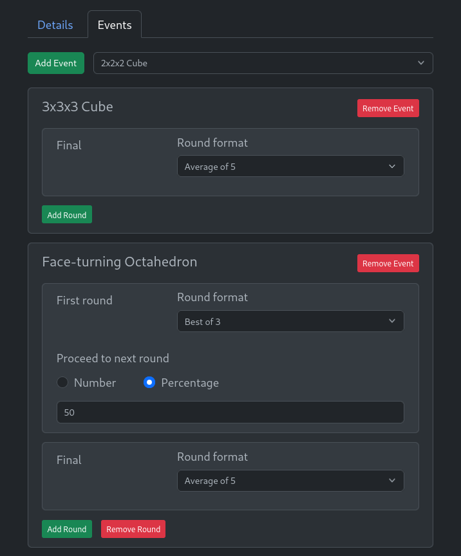Remove the 3x3x3 Cube event

[388, 108]
